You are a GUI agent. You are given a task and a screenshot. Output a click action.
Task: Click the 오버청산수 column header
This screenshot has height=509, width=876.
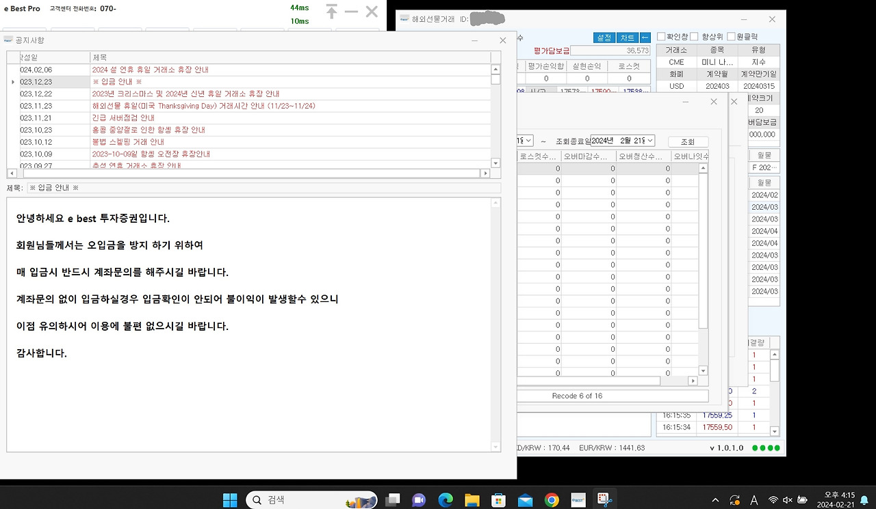click(x=644, y=156)
